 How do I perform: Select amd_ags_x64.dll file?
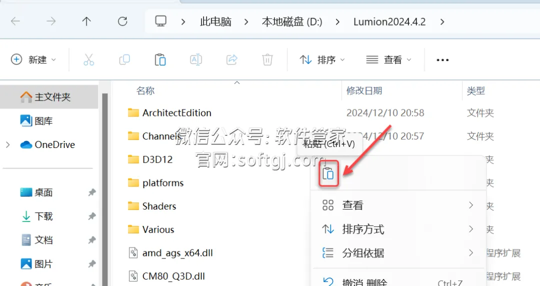point(170,253)
